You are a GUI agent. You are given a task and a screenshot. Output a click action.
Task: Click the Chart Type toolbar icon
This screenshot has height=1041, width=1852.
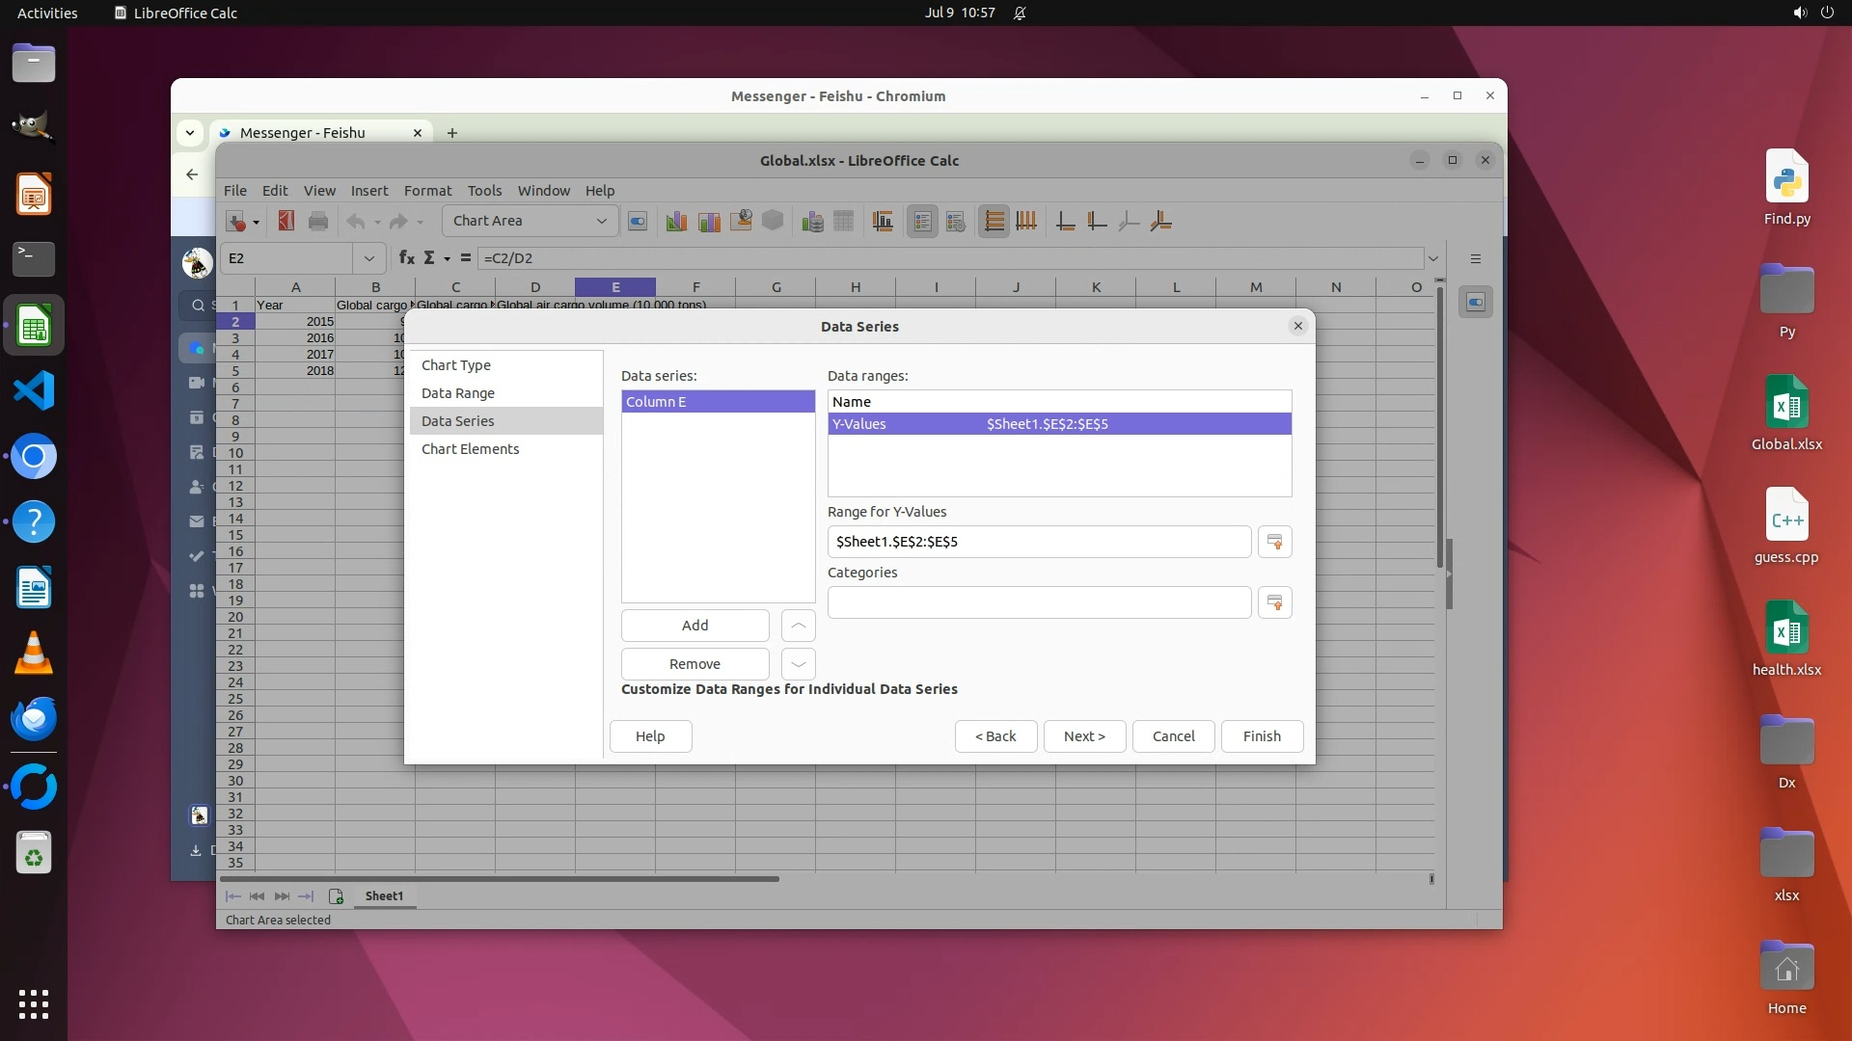point(676,222)
